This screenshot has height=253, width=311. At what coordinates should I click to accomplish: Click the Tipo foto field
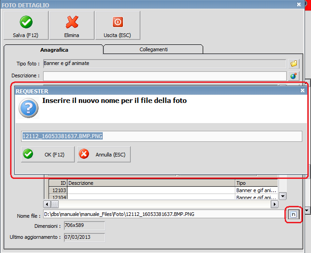click(x=165, y=64)
